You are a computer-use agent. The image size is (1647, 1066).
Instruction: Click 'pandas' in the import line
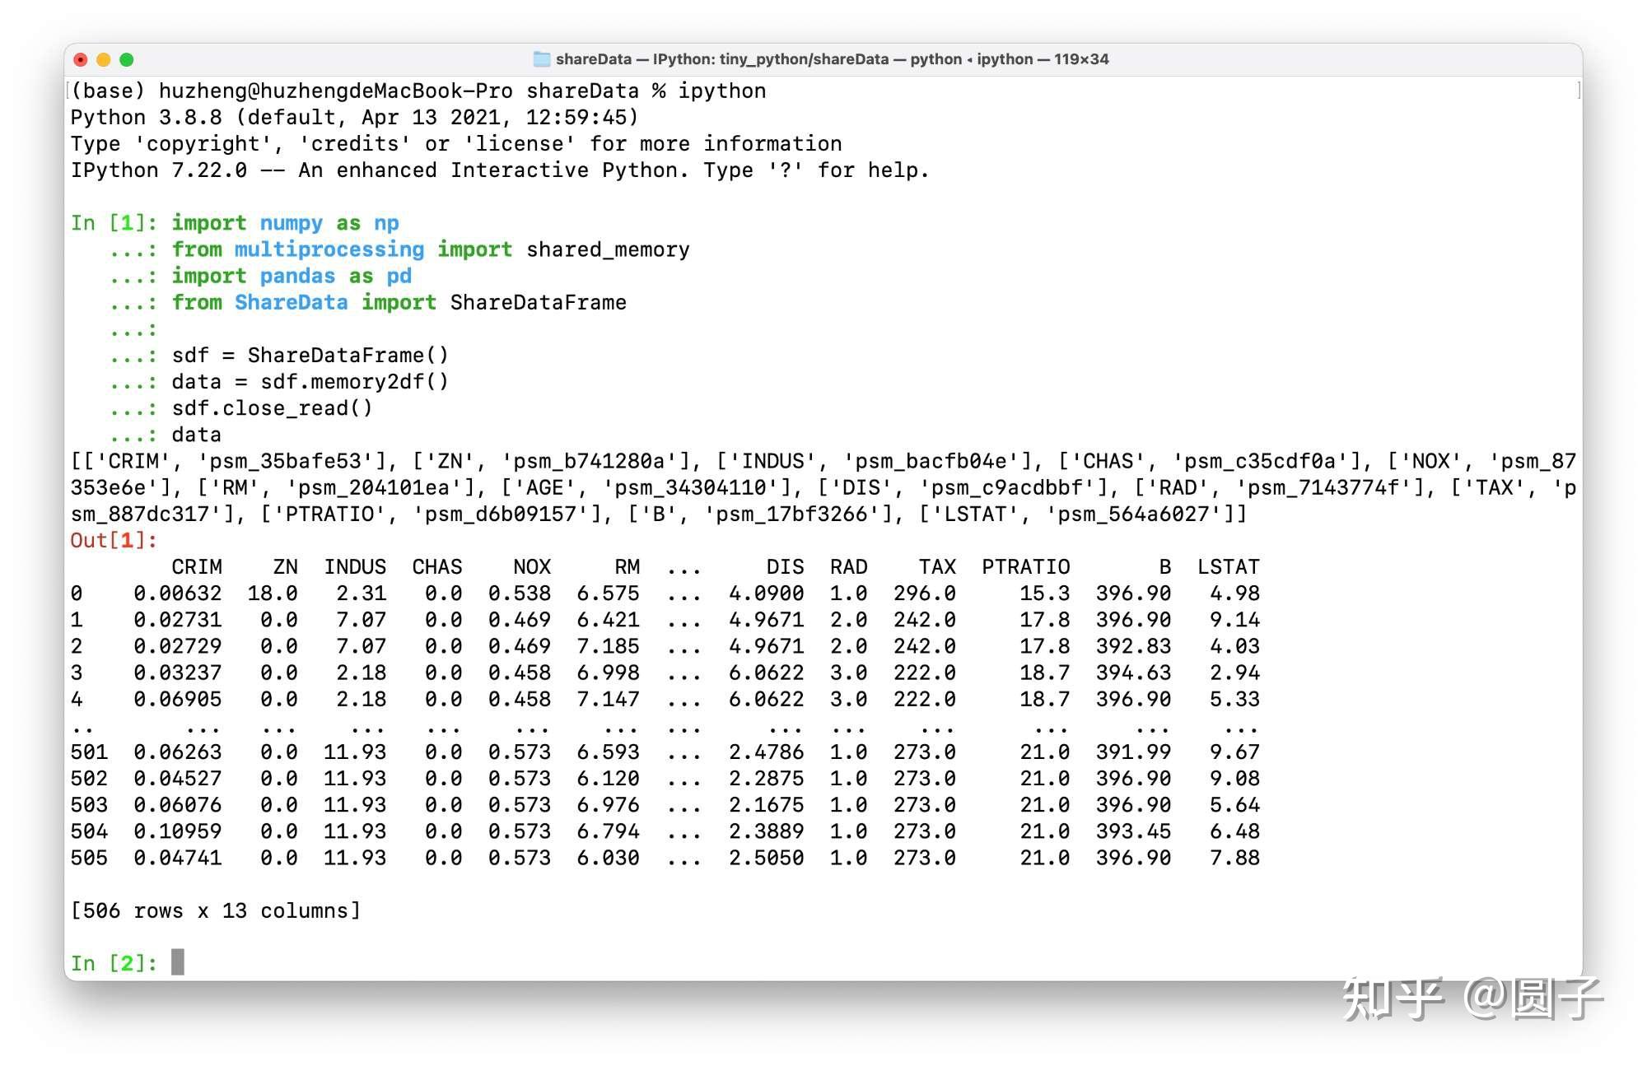coord(297,277)
